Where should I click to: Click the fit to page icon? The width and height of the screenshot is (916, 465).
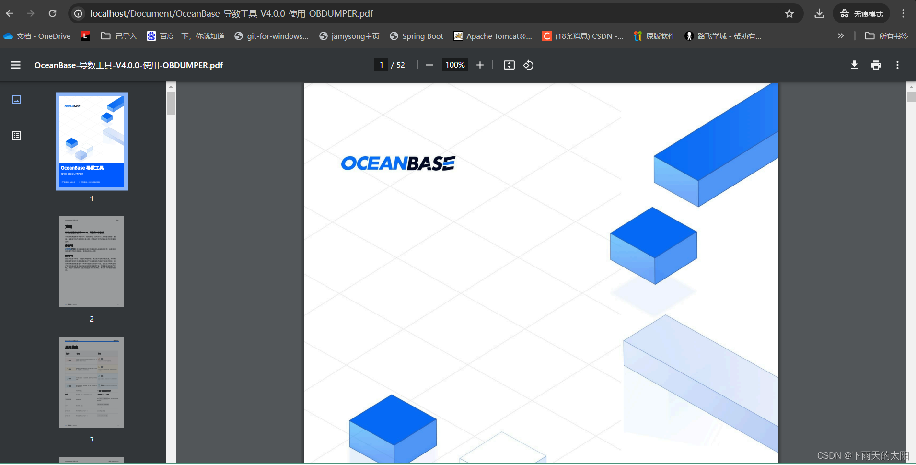click(509, 65)
